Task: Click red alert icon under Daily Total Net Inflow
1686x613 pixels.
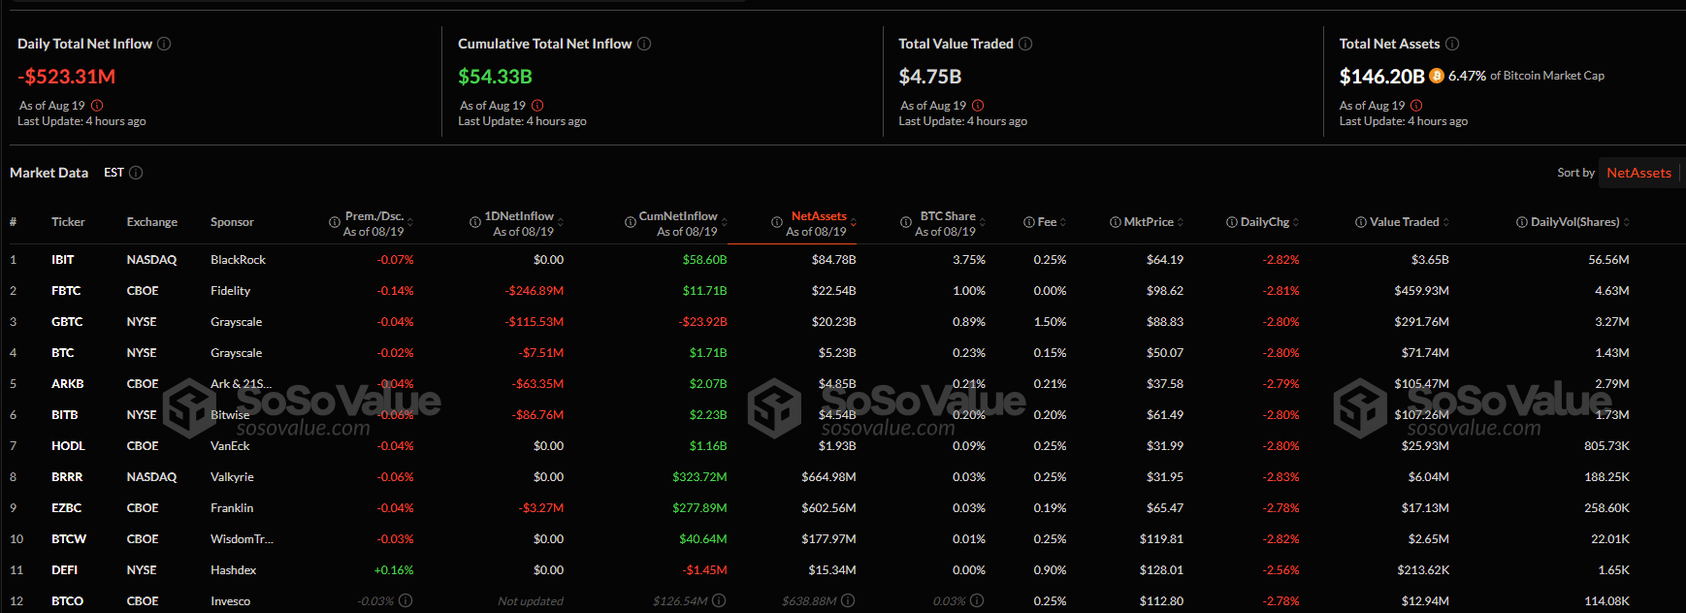Action: click(x=97, y=106)
